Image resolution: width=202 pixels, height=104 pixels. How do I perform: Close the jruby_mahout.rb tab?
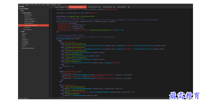point(99,7)
